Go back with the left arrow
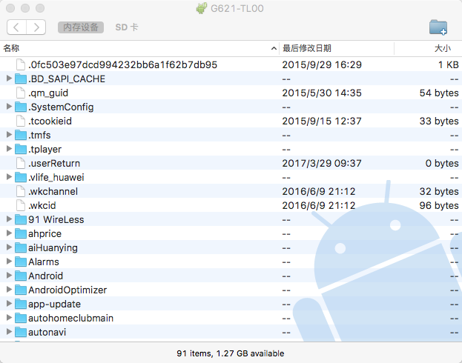 pyautogui.click(x=16, y=27)
